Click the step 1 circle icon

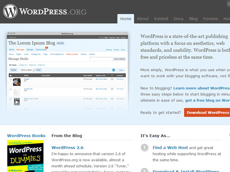145,148
